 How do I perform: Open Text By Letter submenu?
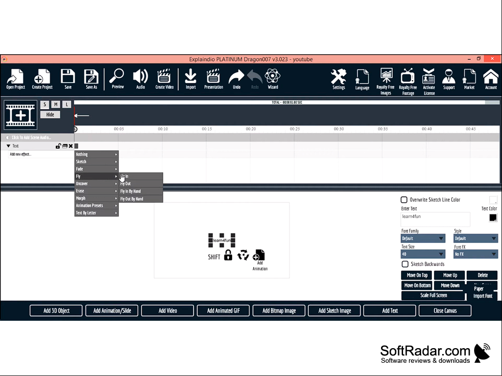pyautogui.click(x=96, y=213)
